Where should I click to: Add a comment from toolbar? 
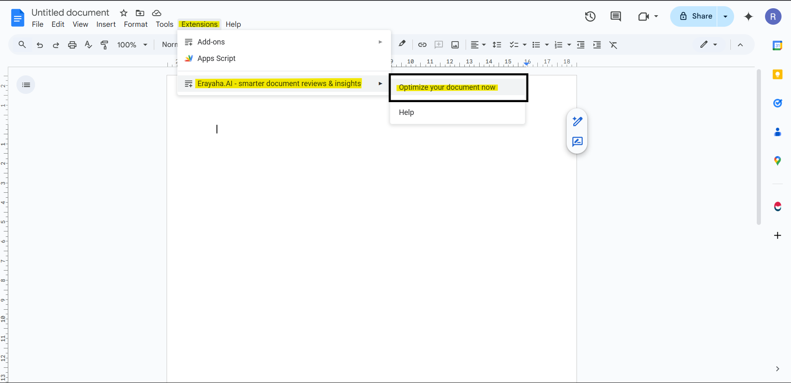coord(439,45)
